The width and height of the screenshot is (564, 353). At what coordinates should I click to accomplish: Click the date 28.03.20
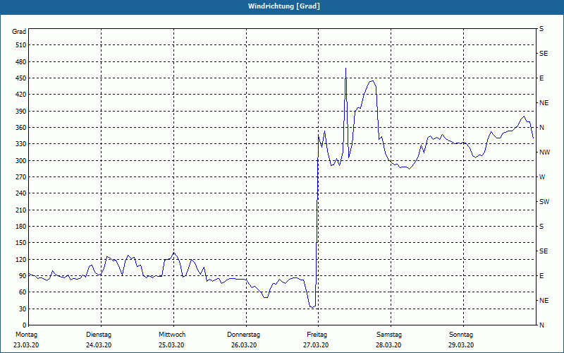point(389,345)
